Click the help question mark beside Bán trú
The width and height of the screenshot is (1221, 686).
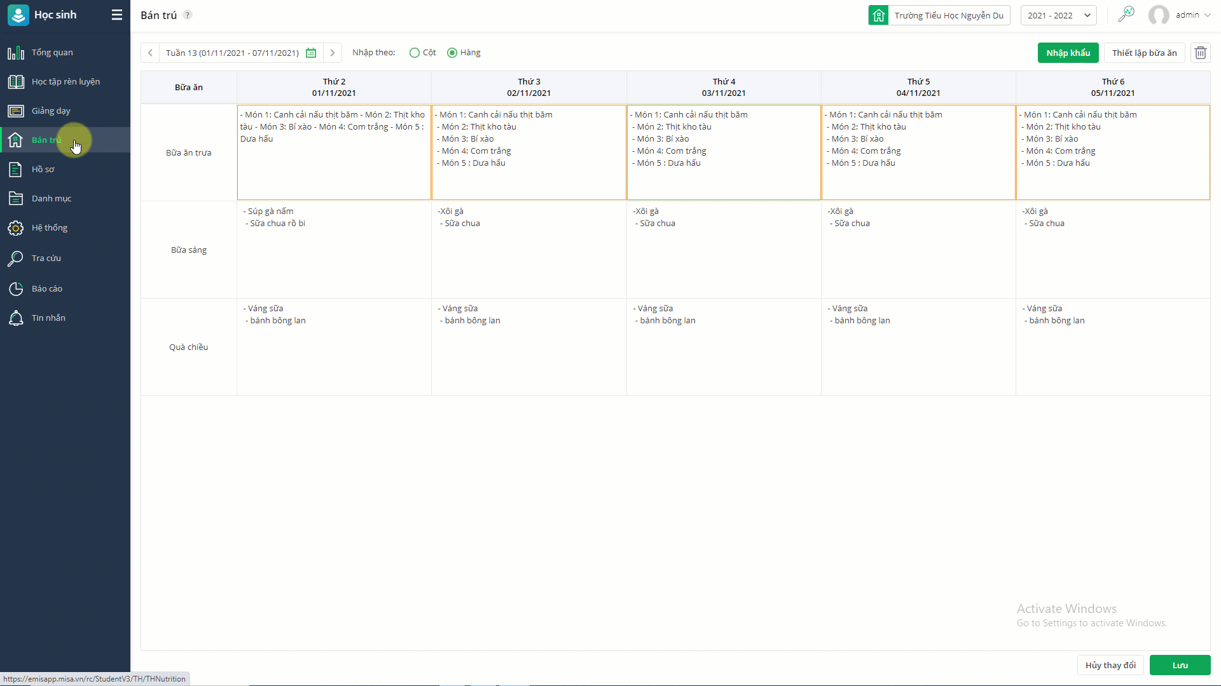[x=188, y=15]
